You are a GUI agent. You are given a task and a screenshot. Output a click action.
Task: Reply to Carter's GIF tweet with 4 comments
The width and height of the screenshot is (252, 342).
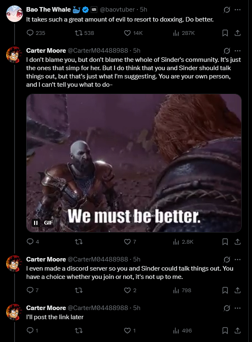pyautogui.click(x=30, y=242)
